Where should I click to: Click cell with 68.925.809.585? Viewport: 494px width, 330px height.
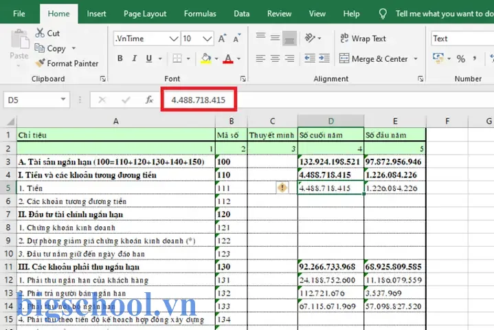(394, 267)
